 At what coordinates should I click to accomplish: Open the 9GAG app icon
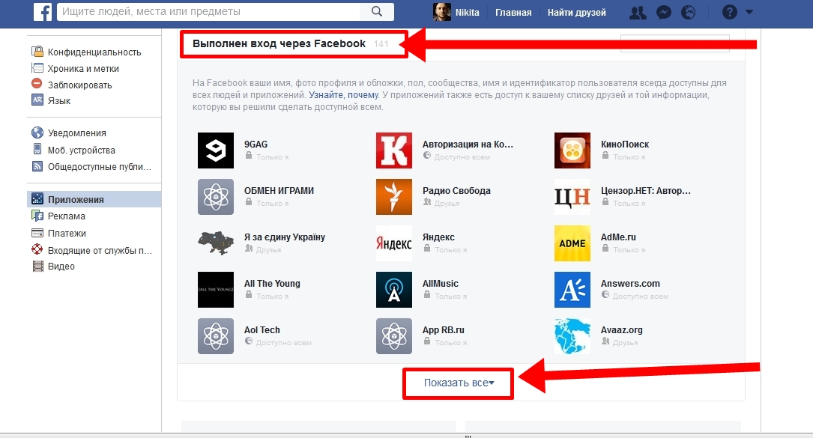click(216, 150)
